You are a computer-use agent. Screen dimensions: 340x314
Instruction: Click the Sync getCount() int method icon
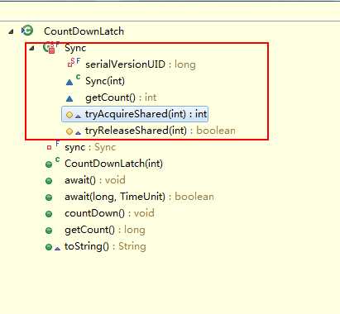click(69, 98)
